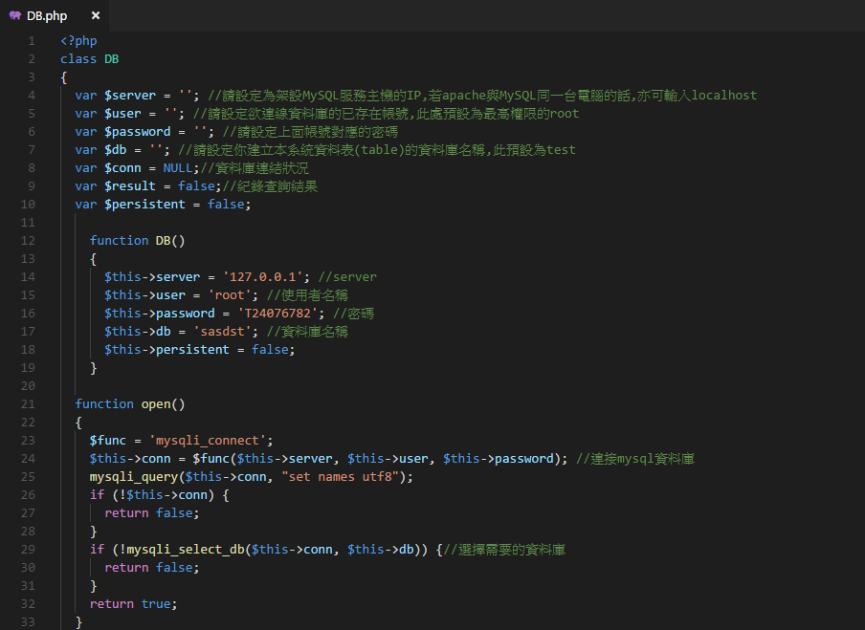Click line number 12 in the gutter
Image resolution: width=865 pixels, height=630 pixels.
[28, 241]
